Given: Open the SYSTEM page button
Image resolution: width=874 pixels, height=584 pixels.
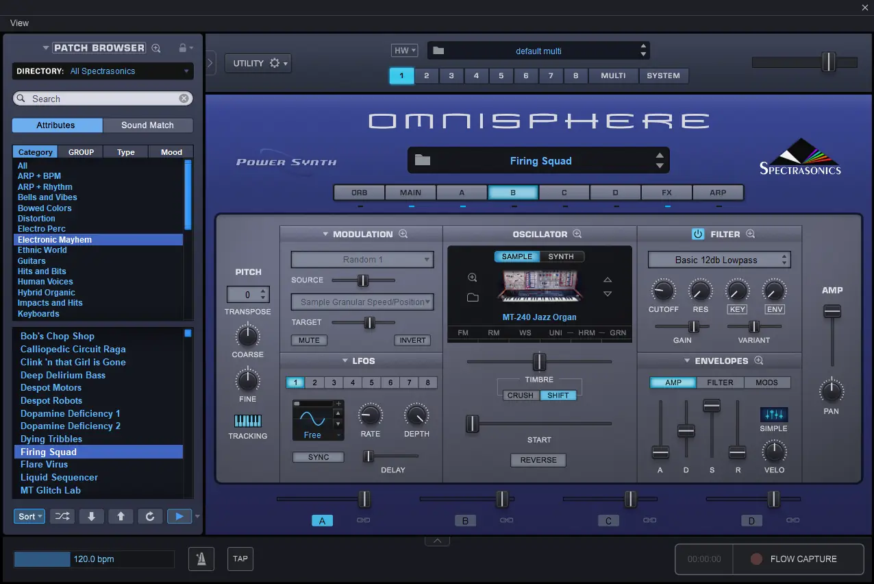Looking at the screenshot, I should [664, 75].
